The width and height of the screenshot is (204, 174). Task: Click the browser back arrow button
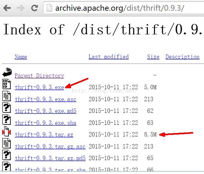pos(7,8)
